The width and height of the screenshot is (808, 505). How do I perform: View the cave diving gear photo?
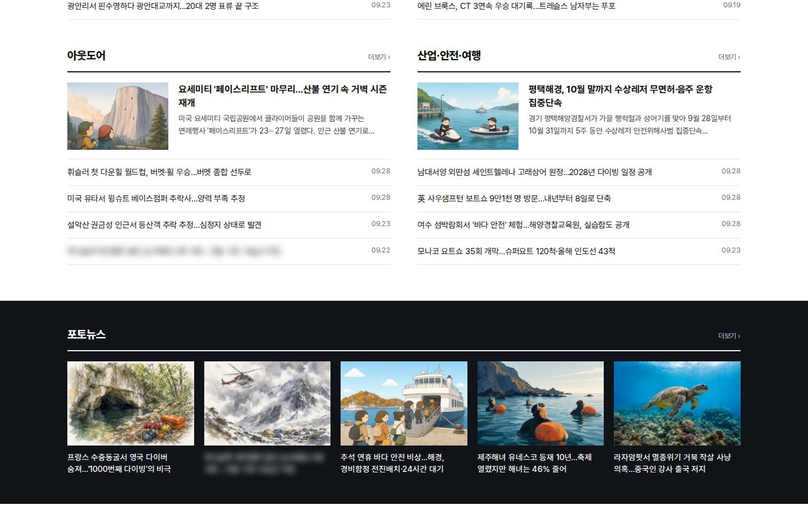[131, 403]
